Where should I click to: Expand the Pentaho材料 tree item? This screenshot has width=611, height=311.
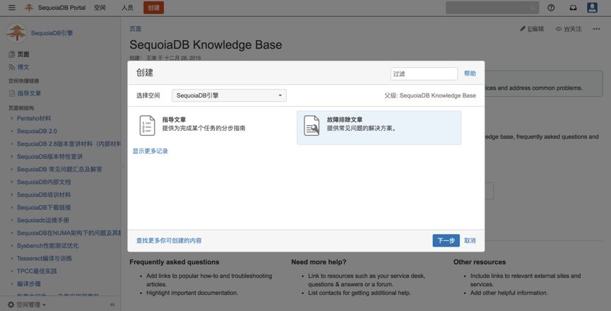[x=12, y=118]
